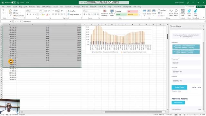Toggle Bold formatting
Image resolution: width=206 pixels, height=116 pixels.
[28, 14]
